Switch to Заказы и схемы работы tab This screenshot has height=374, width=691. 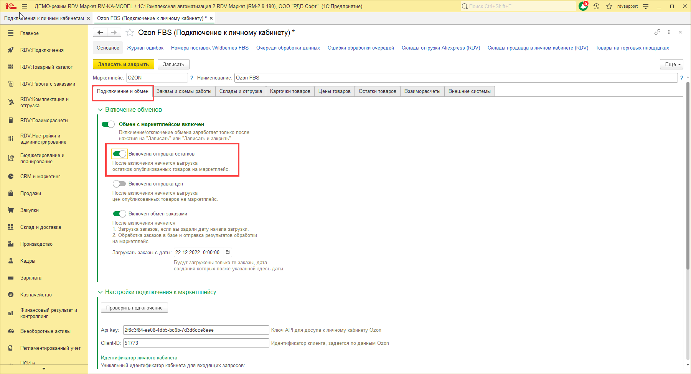click(x=184, y=91)
